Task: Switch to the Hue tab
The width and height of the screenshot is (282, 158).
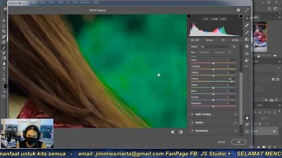Action: coord(193,52)
